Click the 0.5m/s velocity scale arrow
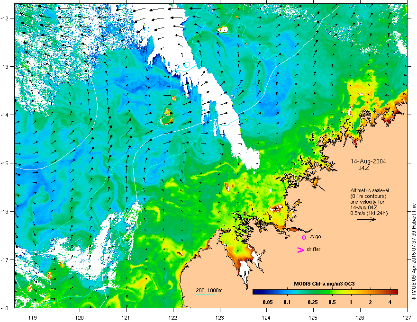The image size is (417, 322). click(x=366, y=219)
